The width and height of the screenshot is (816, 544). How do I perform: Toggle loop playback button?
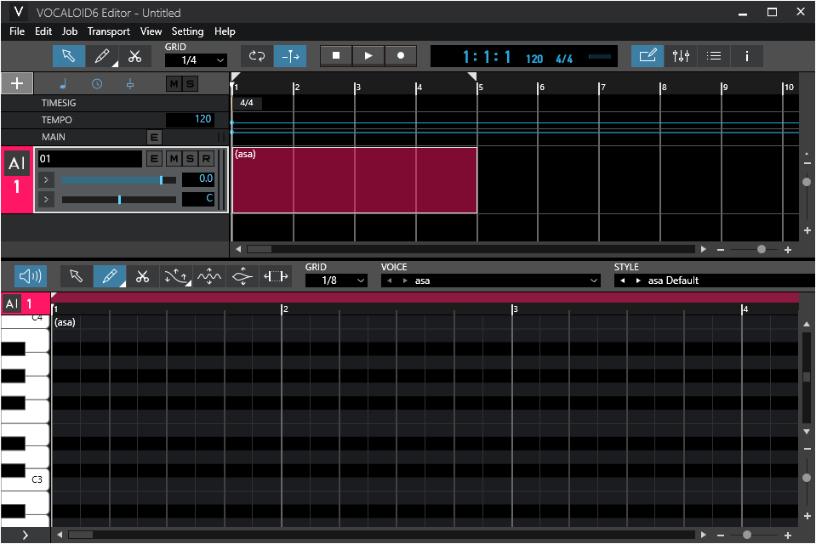[x=257, y=56]
